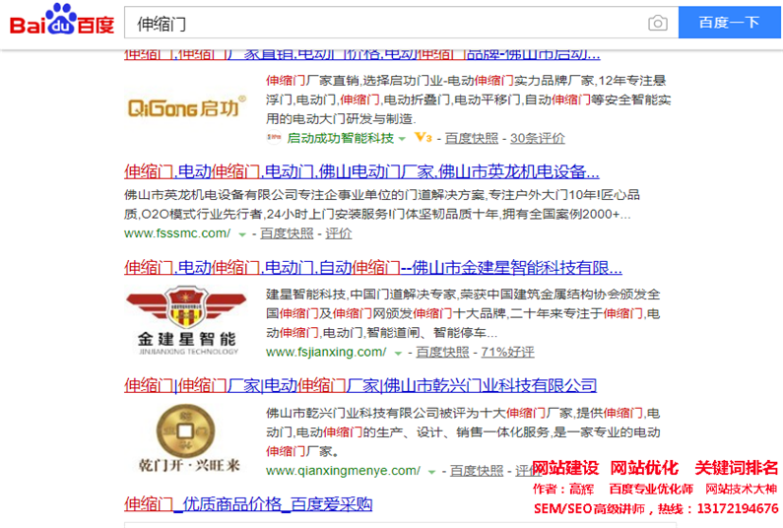Visit www.qianxingmenye.com URL link
783x528 pixels.
[343, 471]
